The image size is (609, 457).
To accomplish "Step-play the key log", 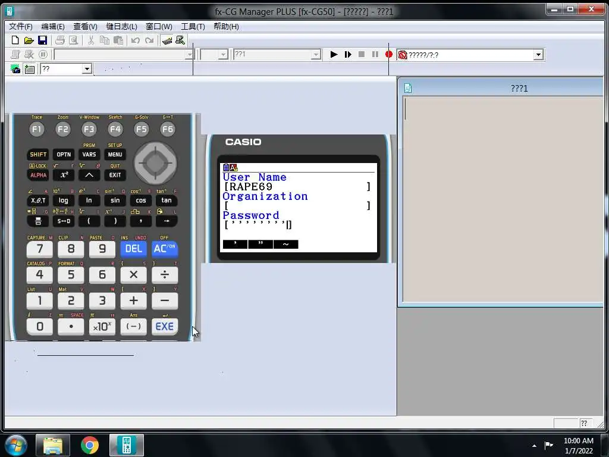I will [347, 54].
